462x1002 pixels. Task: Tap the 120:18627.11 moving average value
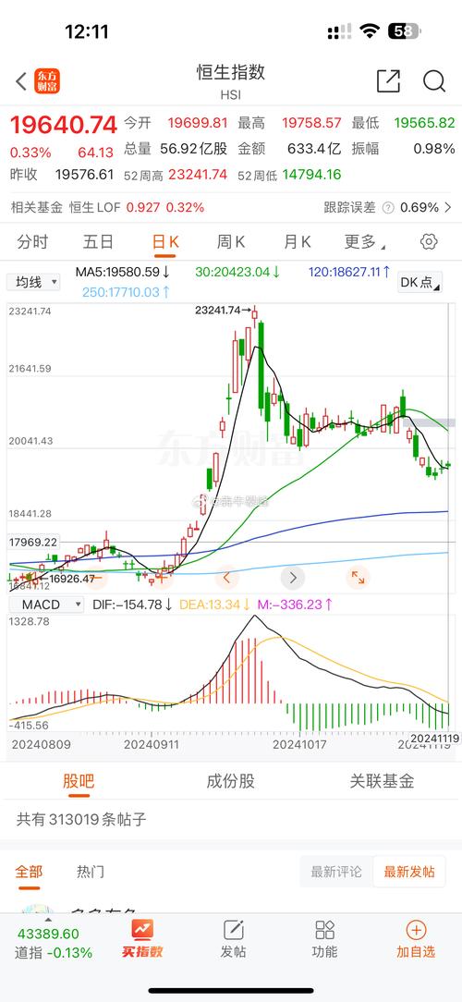pos(349,272)
